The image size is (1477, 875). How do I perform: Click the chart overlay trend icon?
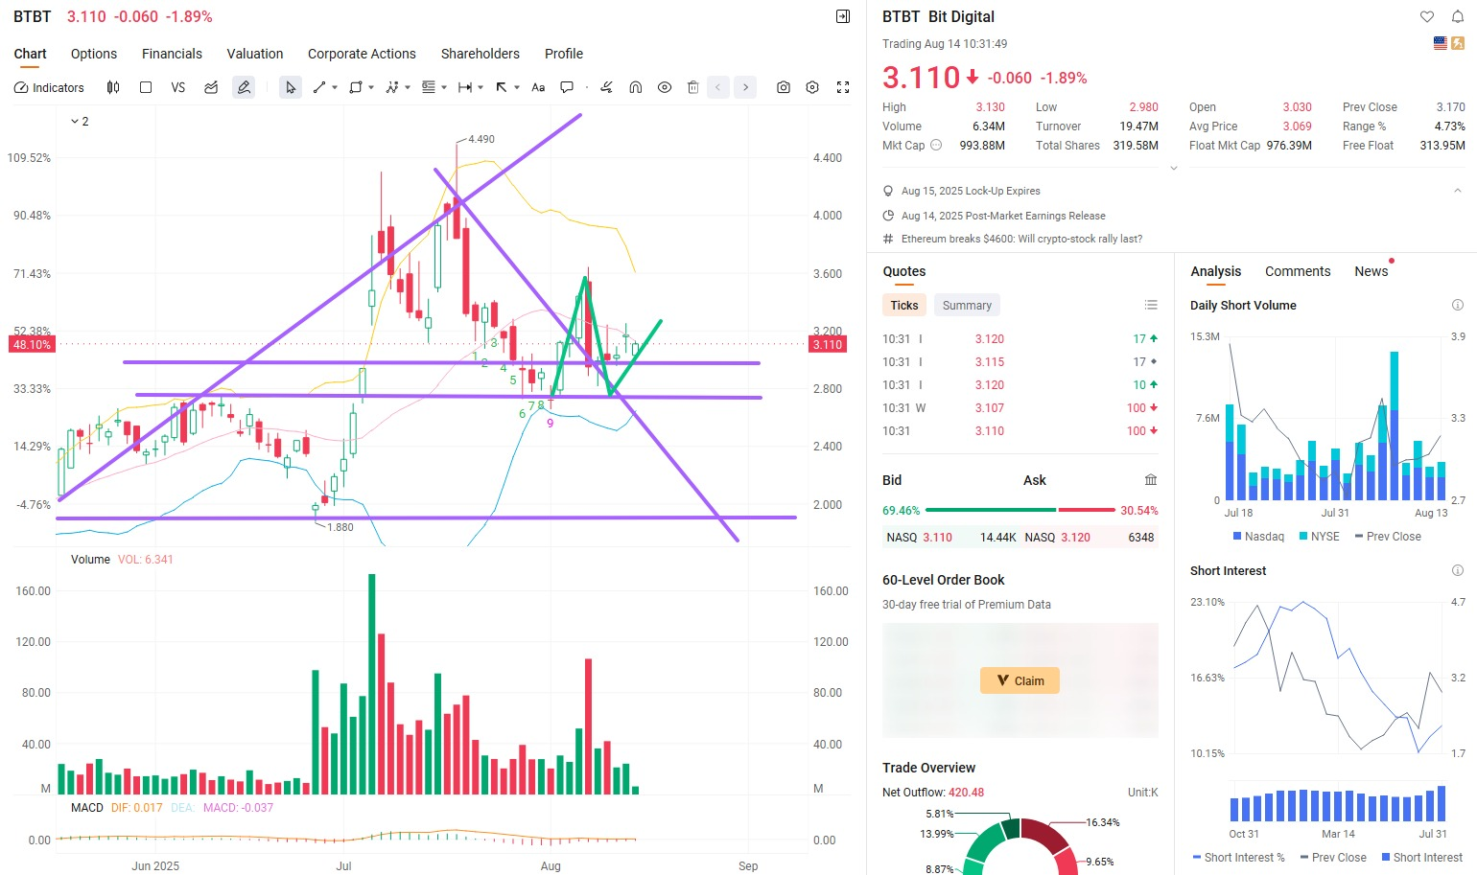click(211, 87)
